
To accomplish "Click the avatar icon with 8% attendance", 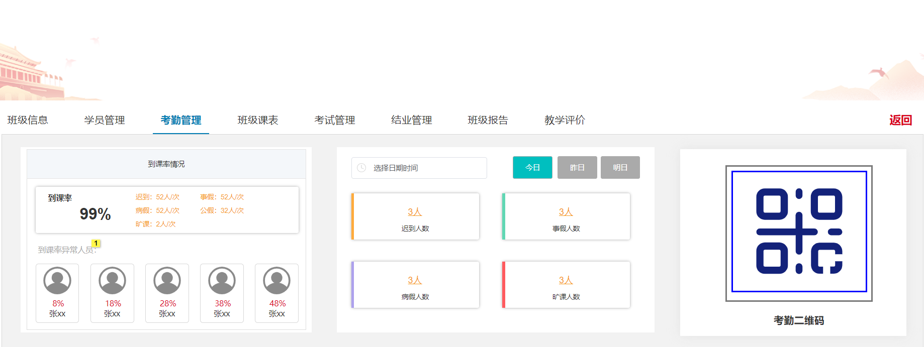I will (x=57, y=280).
